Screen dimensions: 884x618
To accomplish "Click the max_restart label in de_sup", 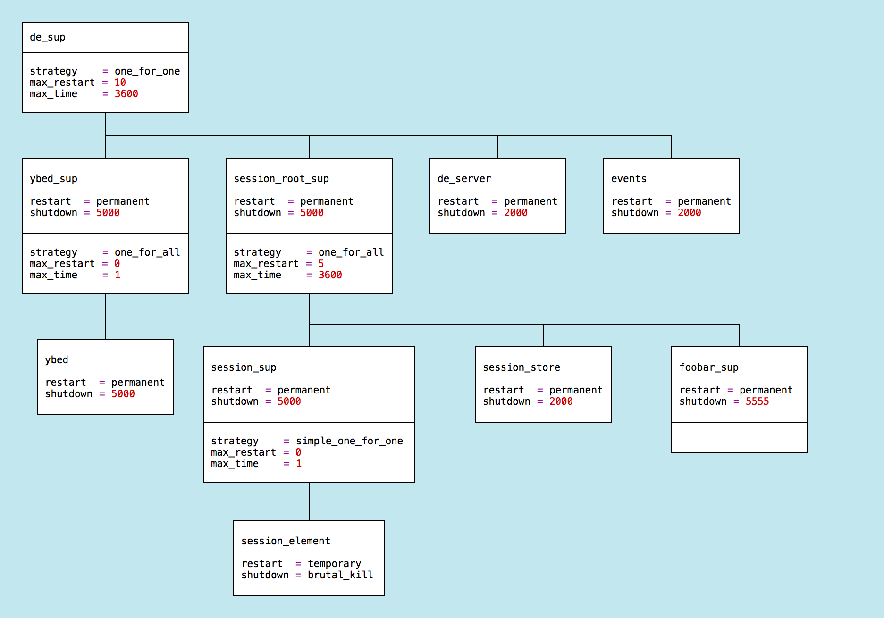I will pos(62,83).
